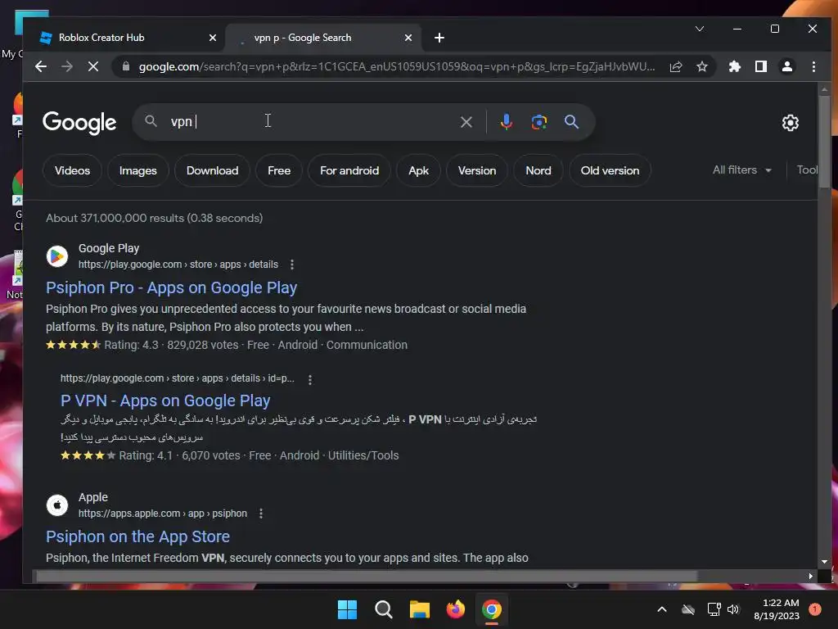
Task: Share this page via address bar icon
Action: click(676, 66)
